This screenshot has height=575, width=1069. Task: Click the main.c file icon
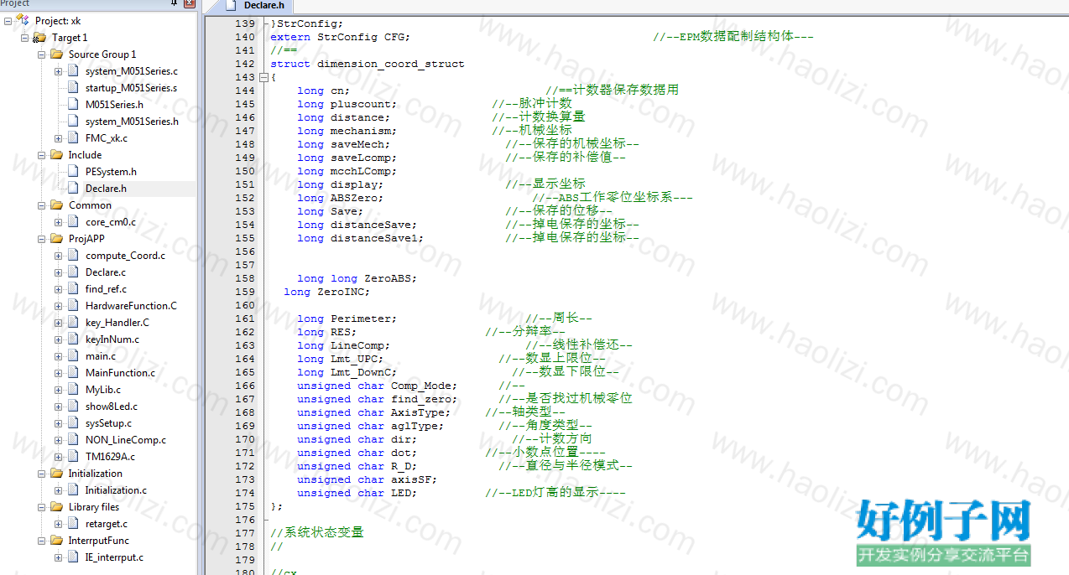click(74, 356)
